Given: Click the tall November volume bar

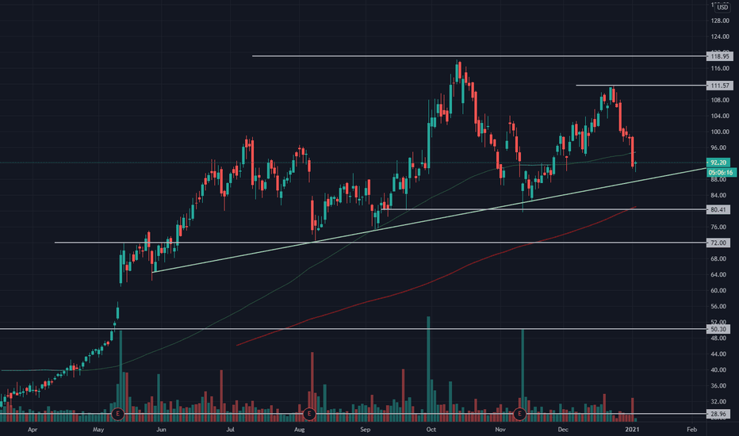Looking at the screenshot, I should click(523, 375).
